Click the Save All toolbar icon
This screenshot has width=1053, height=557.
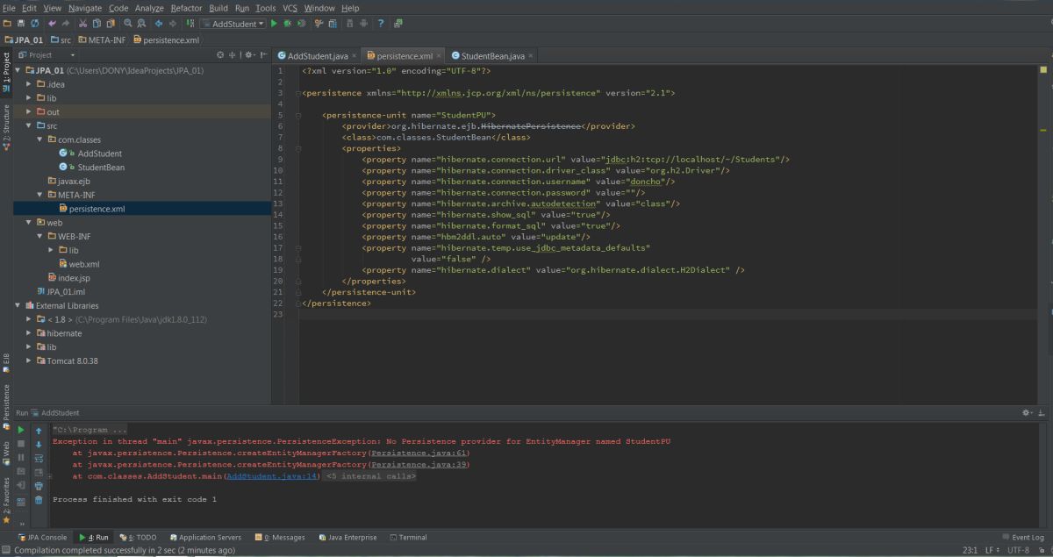click(21, 24)
